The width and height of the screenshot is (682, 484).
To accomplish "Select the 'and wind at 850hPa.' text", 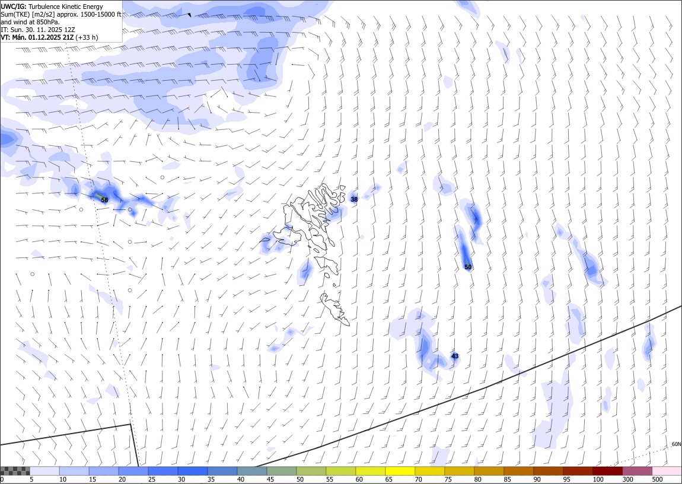I will [x=30, y=22].
